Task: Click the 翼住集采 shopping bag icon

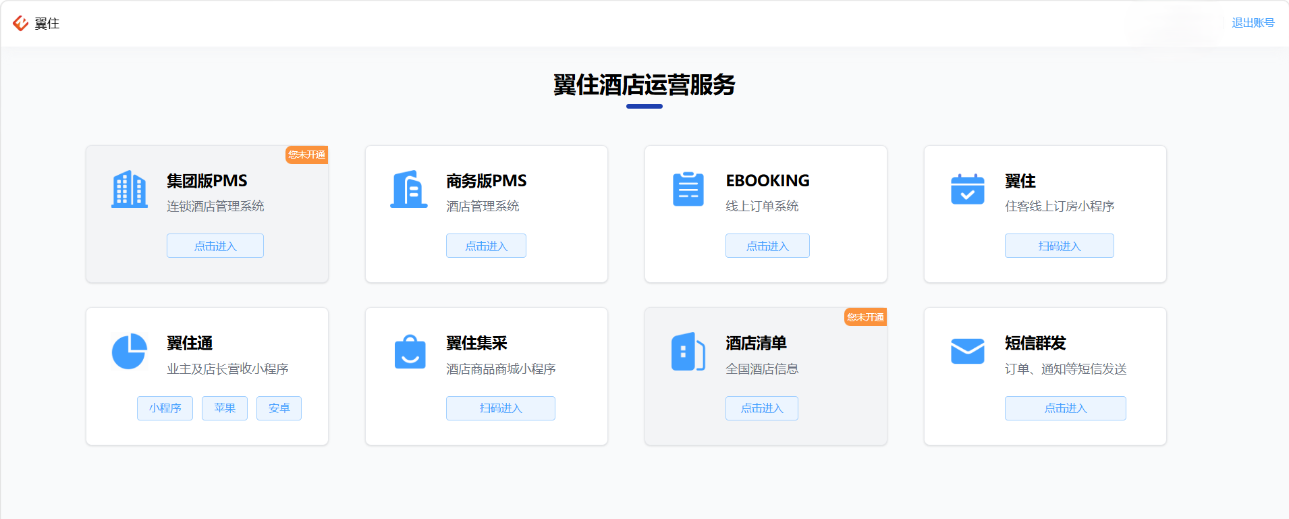Action: coord(410,352)
